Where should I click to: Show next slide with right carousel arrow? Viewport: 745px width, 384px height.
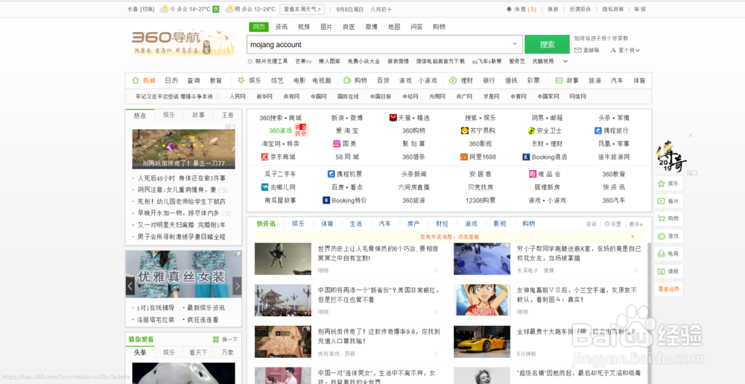pyautogui.click(x=237, y=286)
